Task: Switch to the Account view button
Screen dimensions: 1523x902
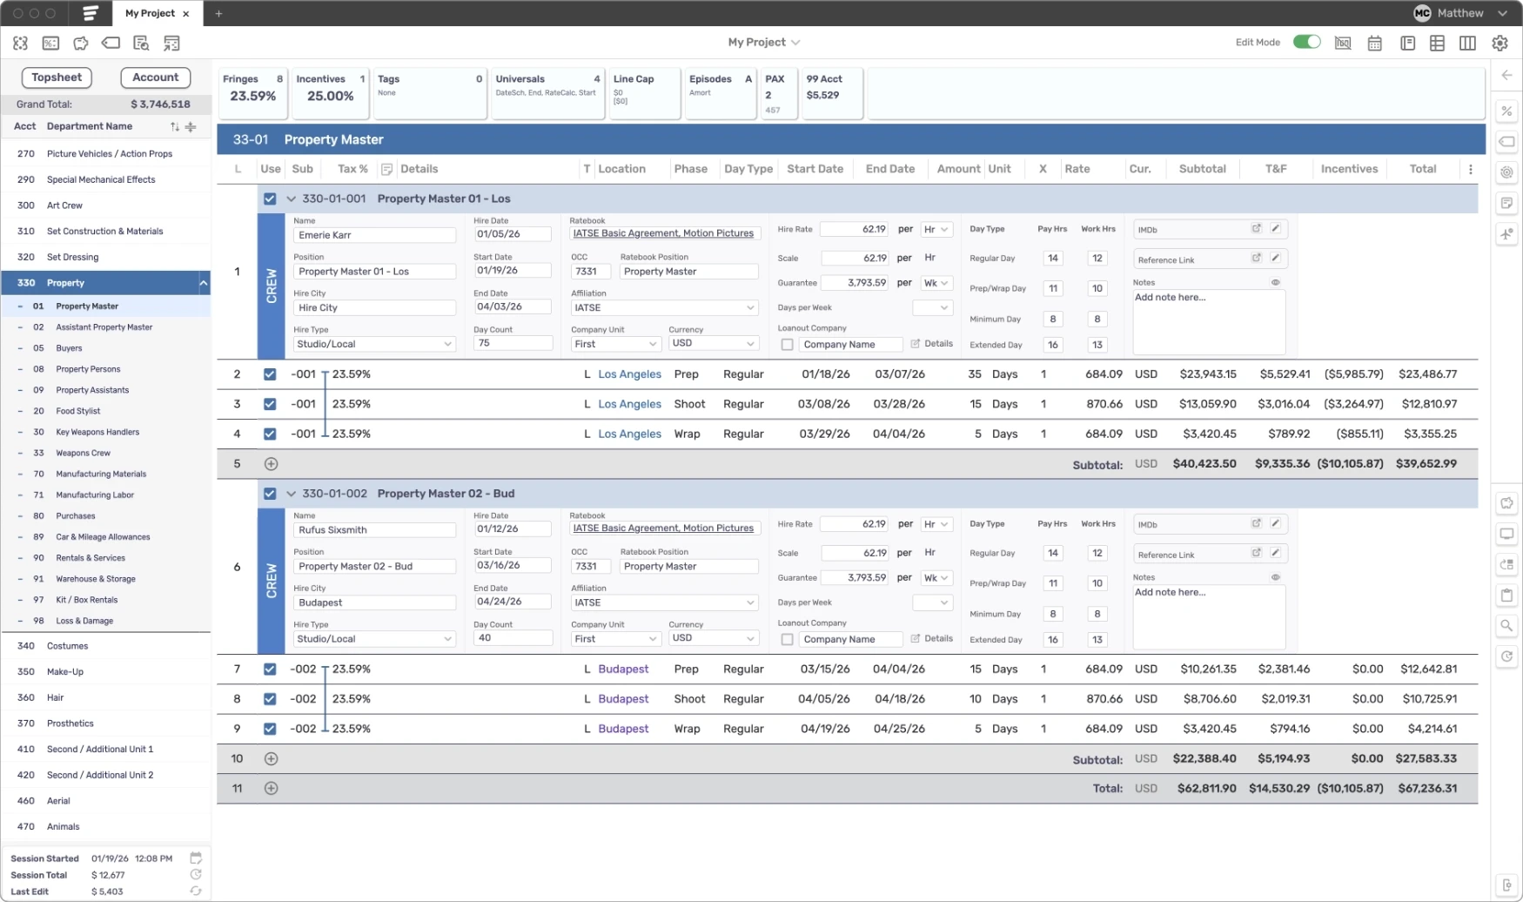Action: [x=155, y=77]
